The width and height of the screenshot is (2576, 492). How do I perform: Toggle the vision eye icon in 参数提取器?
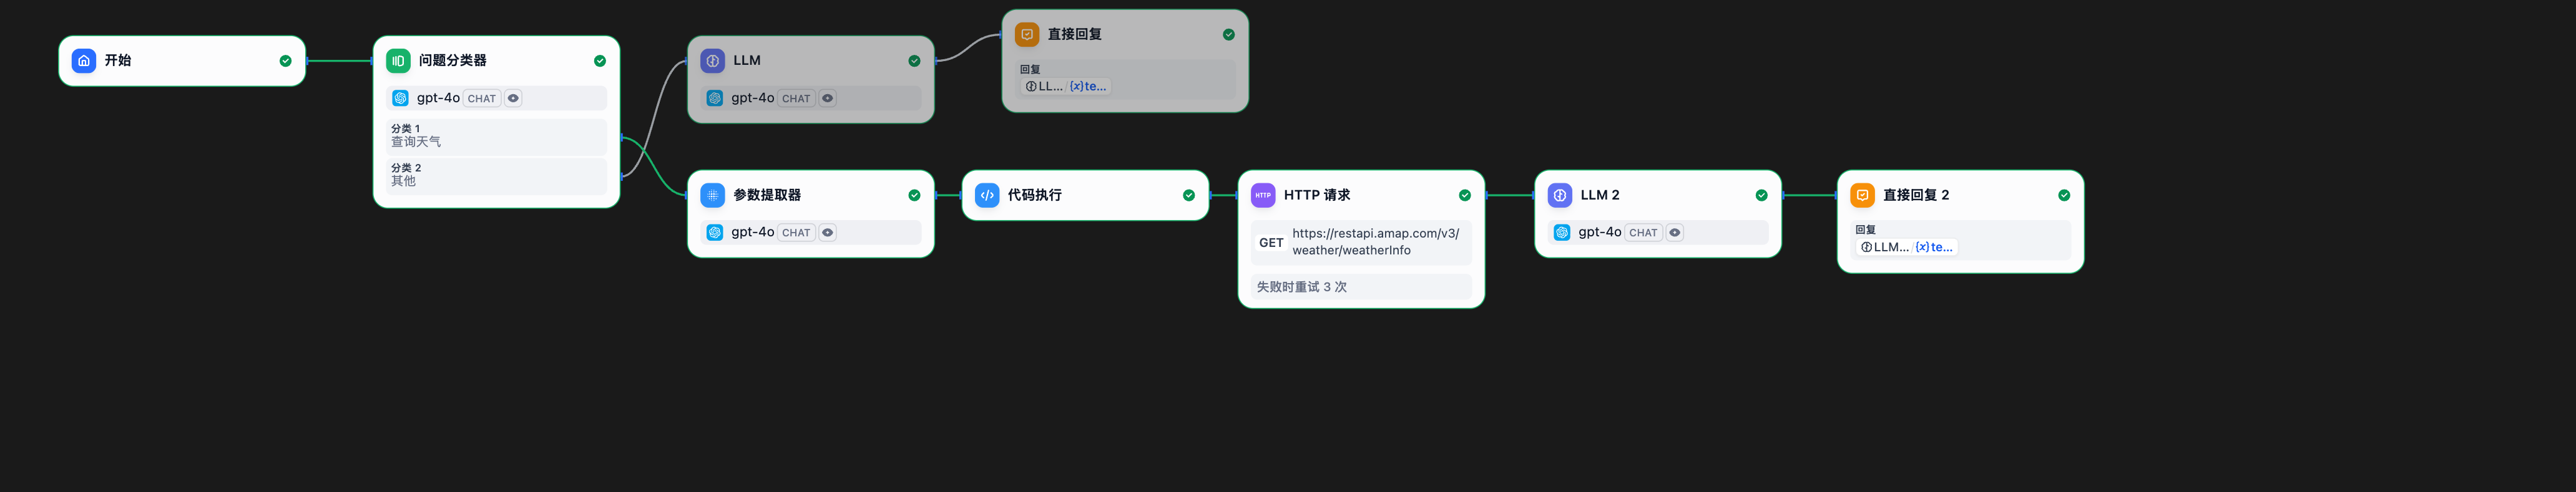[827, 233]
